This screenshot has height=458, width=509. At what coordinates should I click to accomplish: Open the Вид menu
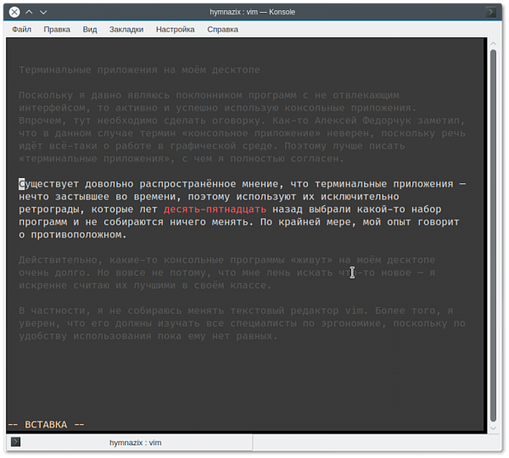tap(90, 30)
